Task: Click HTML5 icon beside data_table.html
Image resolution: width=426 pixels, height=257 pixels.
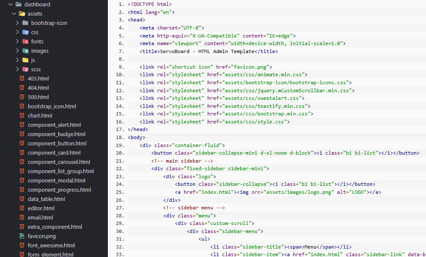Action: (22, 198)
